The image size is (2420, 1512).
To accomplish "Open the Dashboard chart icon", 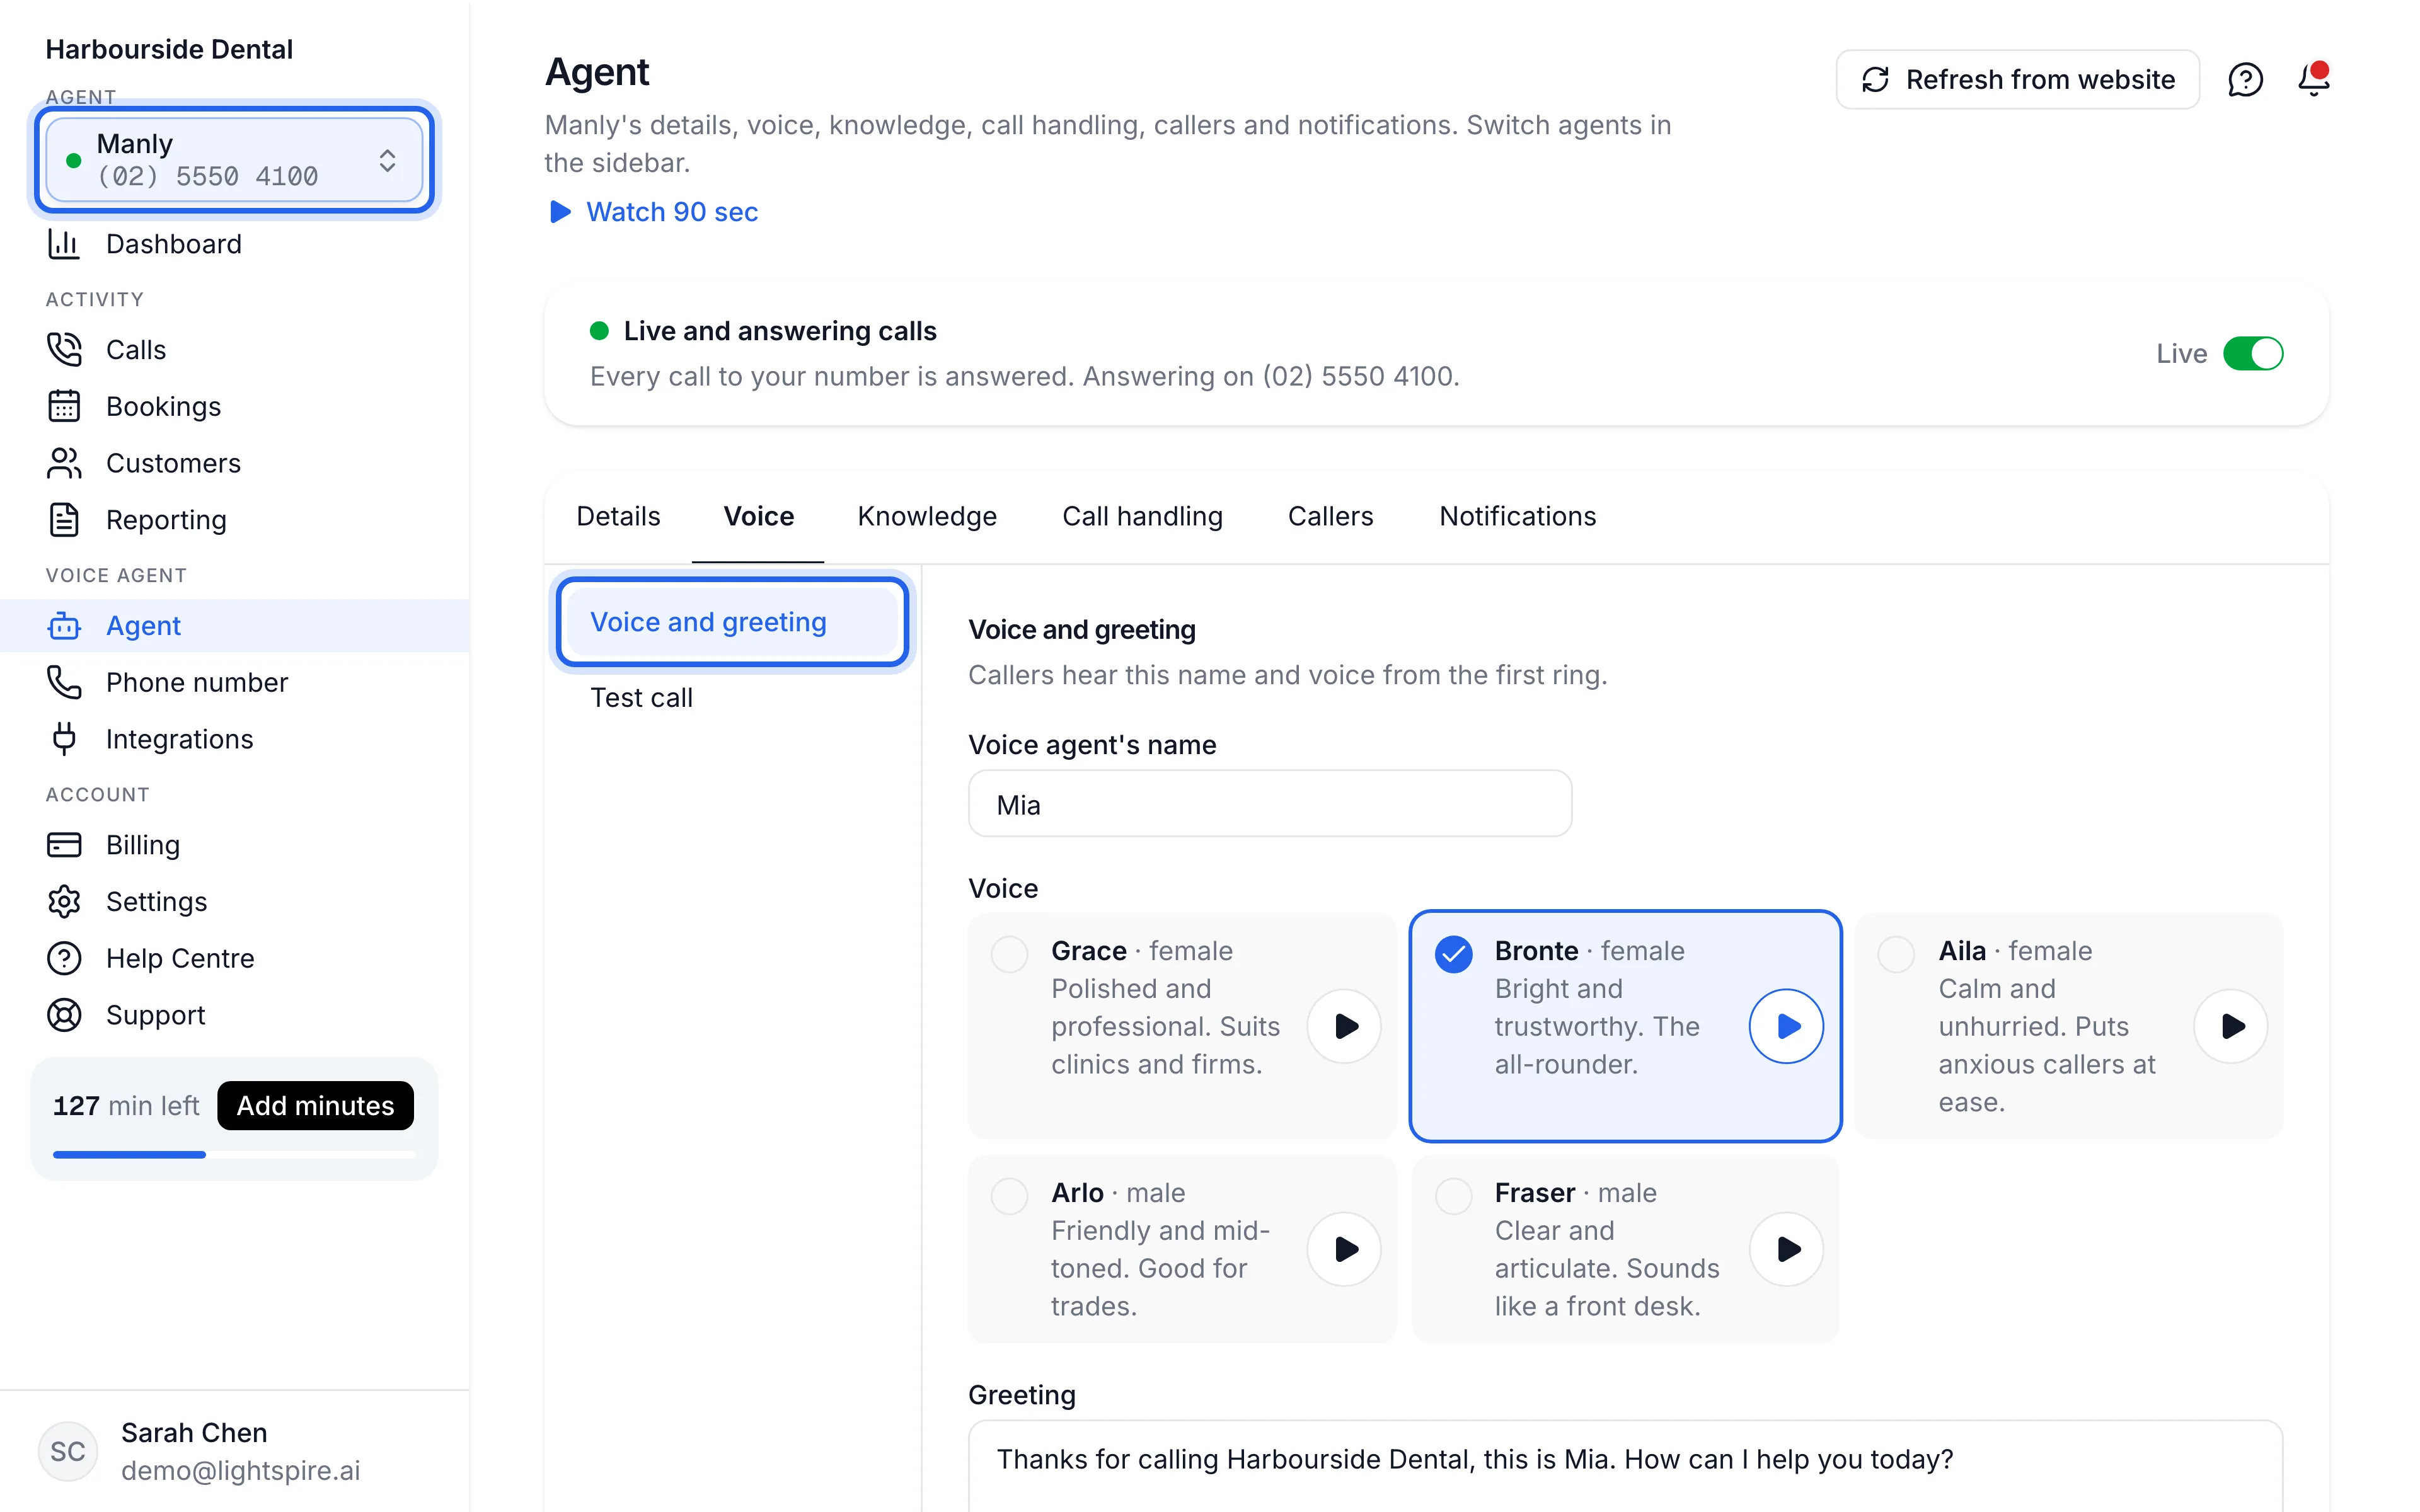I will click(x=64, y=244).
